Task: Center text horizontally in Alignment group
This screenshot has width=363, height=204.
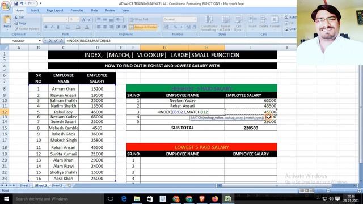Action: tap(105, 27)
